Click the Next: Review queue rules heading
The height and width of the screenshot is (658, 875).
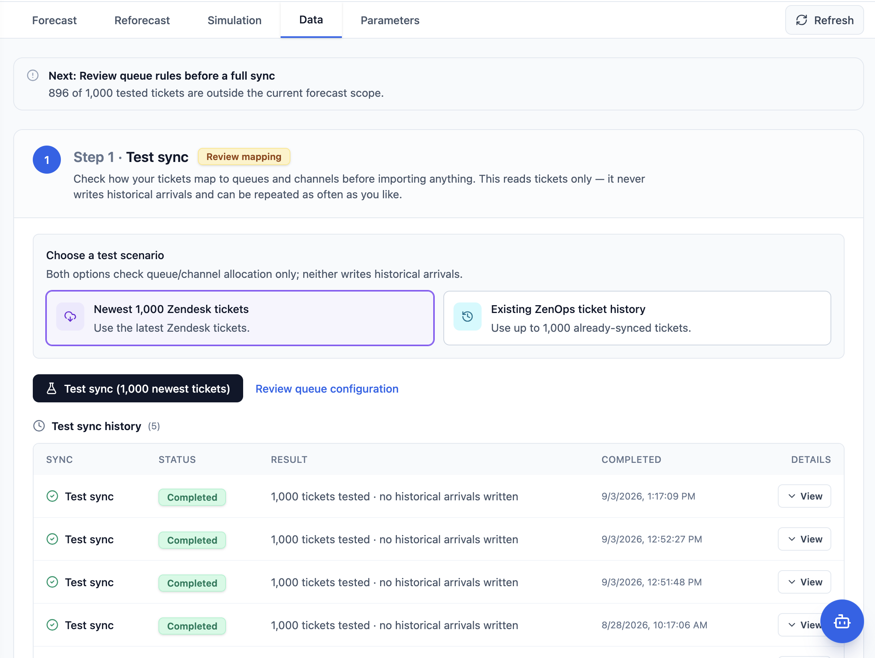tap(162, 76)
